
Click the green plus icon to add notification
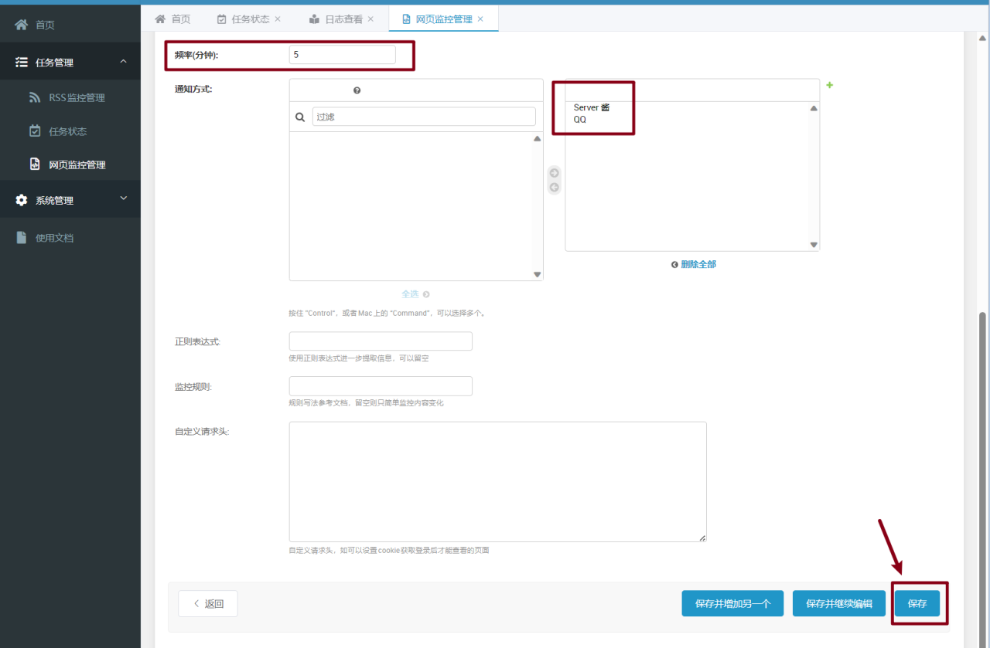point(829,85)
